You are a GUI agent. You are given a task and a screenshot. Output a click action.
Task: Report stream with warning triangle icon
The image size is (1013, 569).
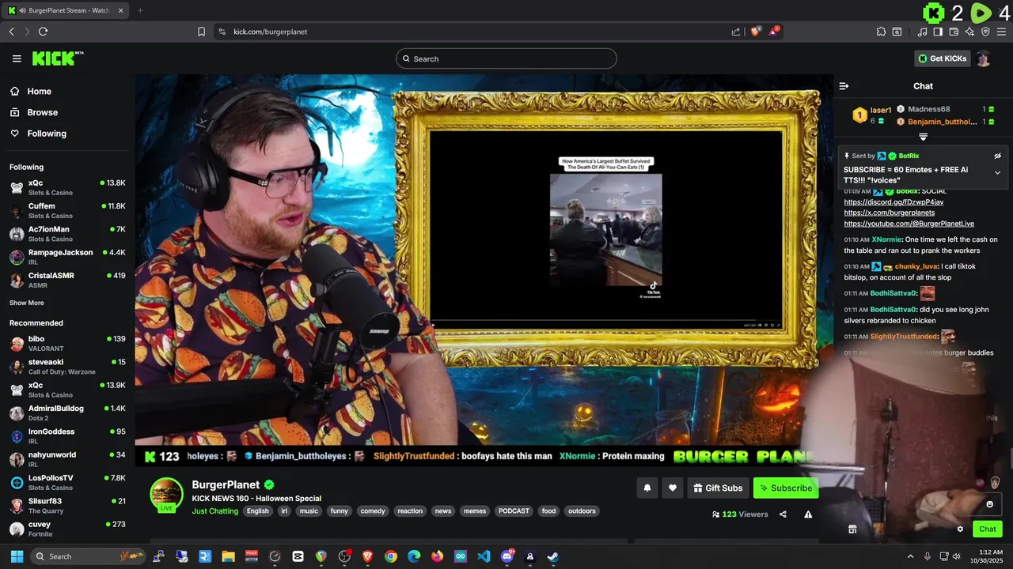808,514
